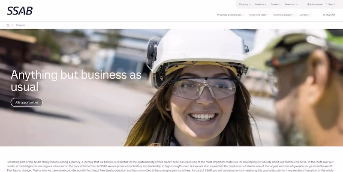
Task: Open the Technical support menu
Action: pos(284,15)
